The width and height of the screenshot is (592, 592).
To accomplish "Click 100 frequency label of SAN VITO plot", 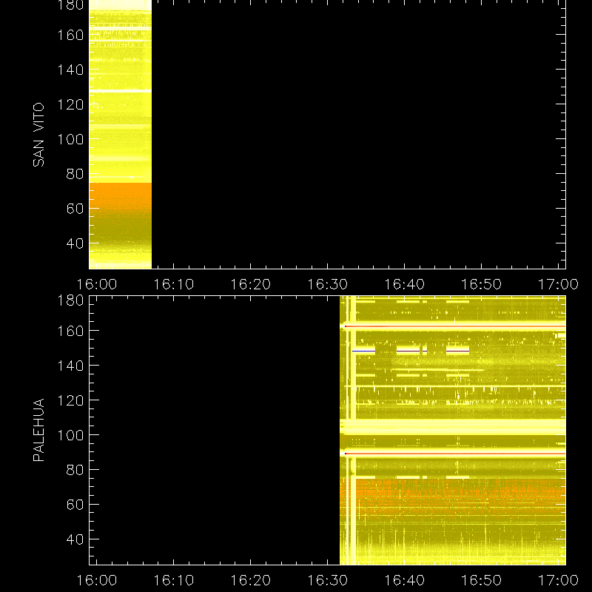I will point(70,139).
